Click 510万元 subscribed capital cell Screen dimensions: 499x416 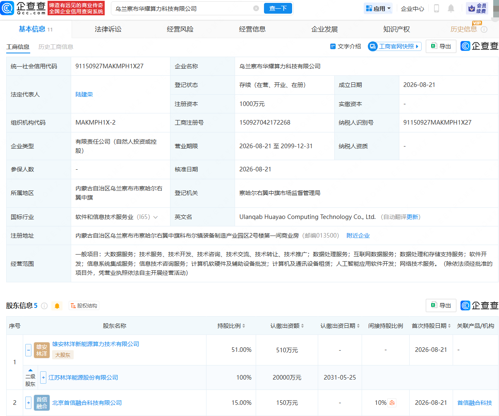tap(287, 350)
